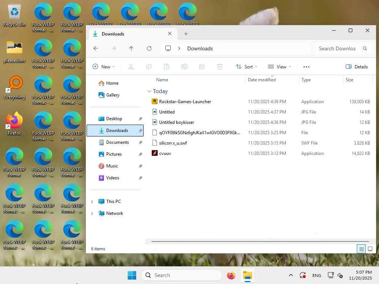Click the Share icon in toolbar
The image size is (379, 284).
[x=202, y=67]
